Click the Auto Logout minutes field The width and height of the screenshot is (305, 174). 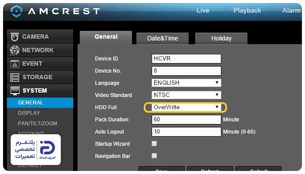coord(186,131)
